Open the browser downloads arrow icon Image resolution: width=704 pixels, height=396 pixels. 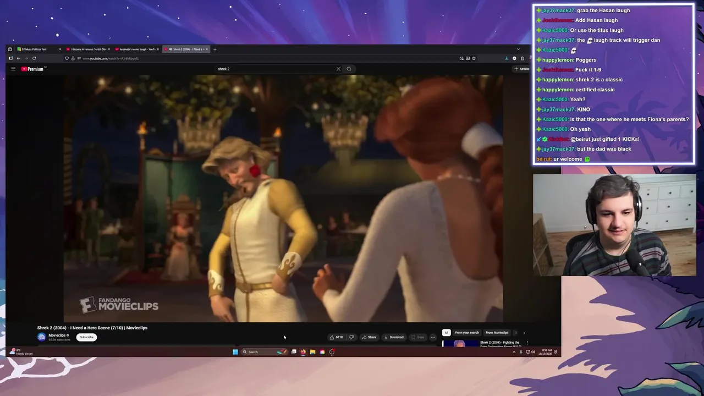click(x=506, y=58)
